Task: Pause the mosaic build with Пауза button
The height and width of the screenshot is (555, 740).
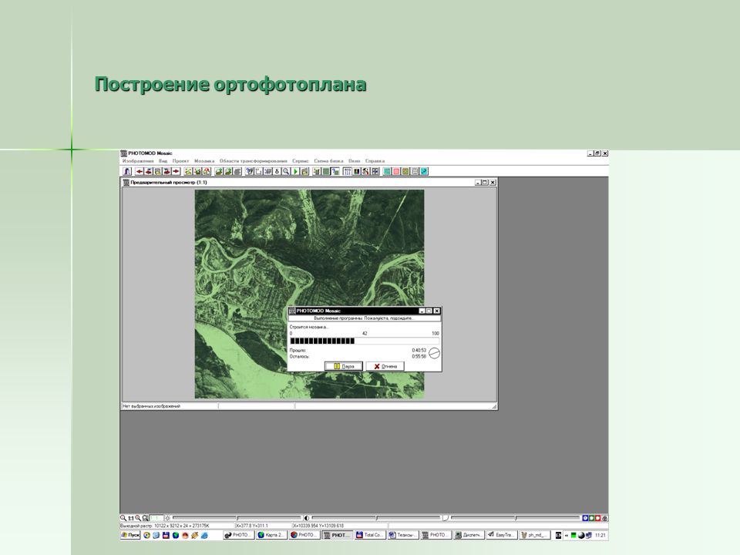Action: pos(344,366)
